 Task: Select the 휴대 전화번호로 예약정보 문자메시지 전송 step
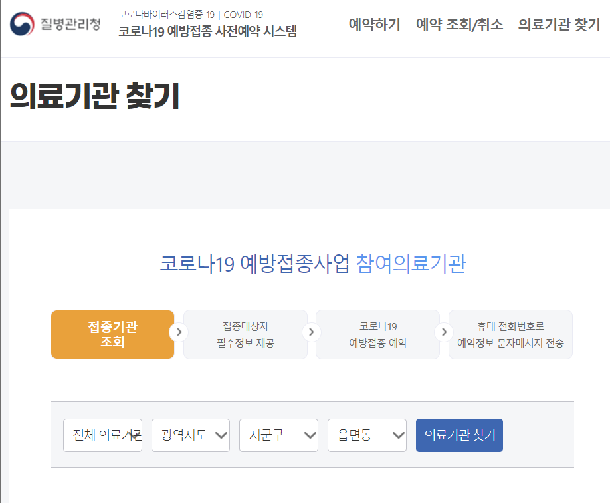(510, 334)
